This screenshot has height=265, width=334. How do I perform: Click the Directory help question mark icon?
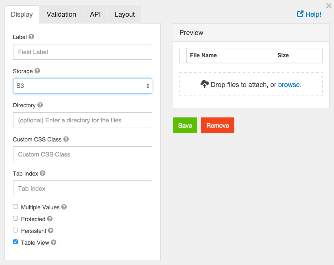coord(40,105)
